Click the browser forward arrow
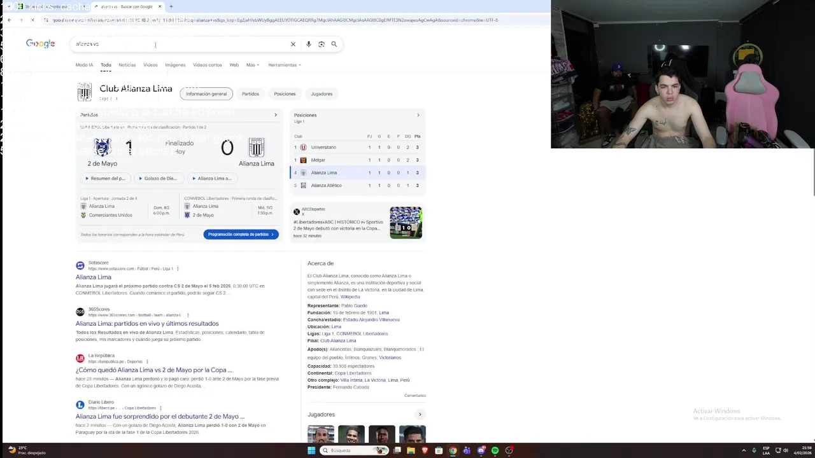This screenshot has height=458, width=815. 21,20
